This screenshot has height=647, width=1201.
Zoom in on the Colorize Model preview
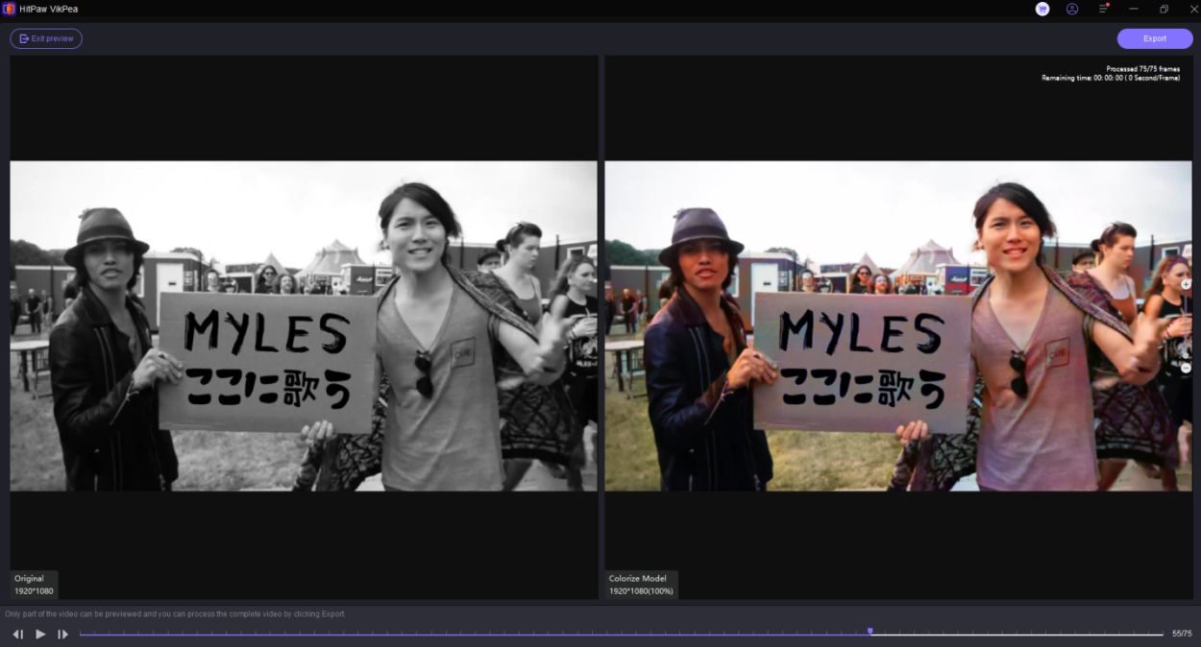tap(1185, 285)
